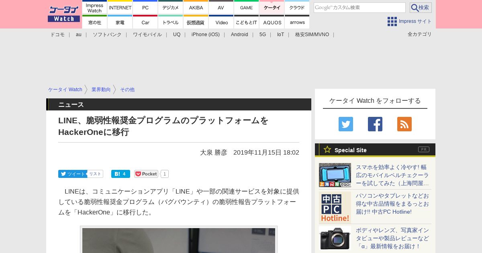The image size is (482, 253).
Task: Go to the 5G category
Action: tap(263, 35)
